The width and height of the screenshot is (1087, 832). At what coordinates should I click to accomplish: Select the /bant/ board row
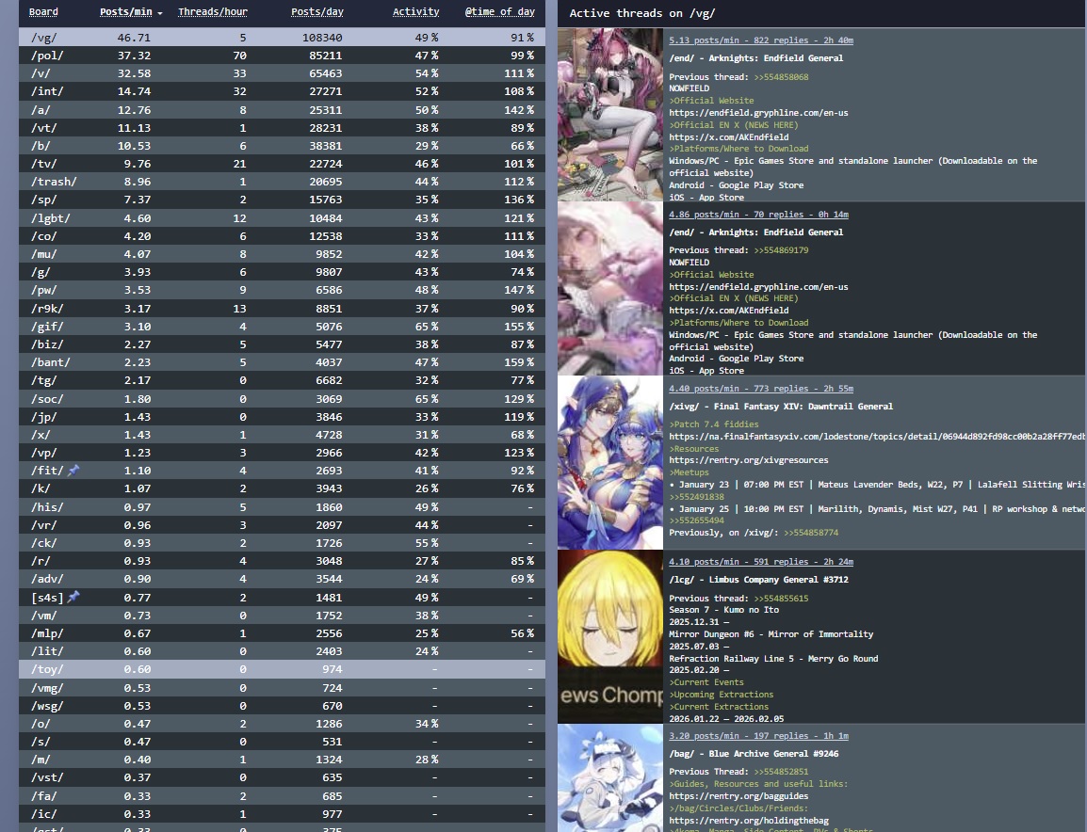(283, 362)
